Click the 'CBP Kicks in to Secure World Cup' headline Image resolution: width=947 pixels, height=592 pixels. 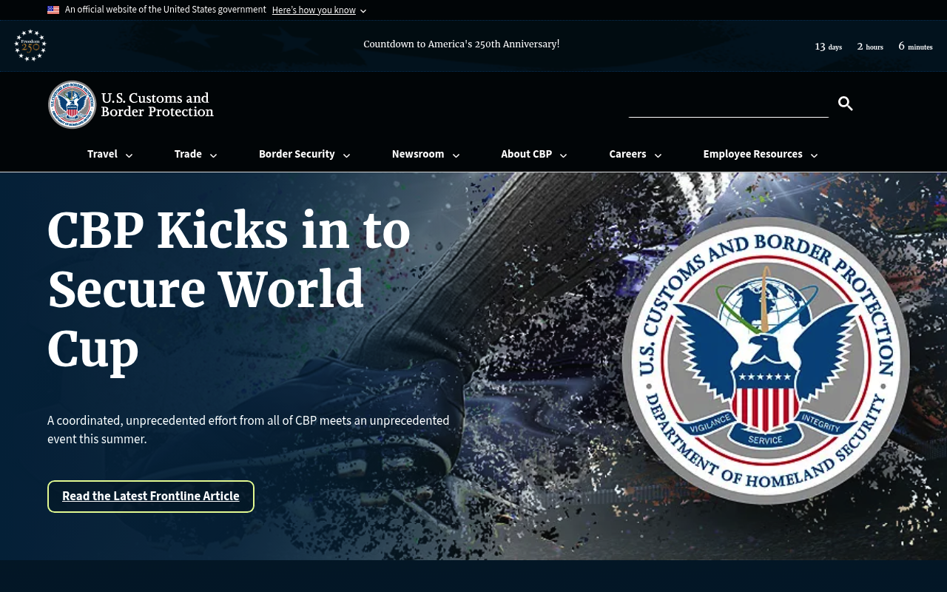[x=229, y=289]
